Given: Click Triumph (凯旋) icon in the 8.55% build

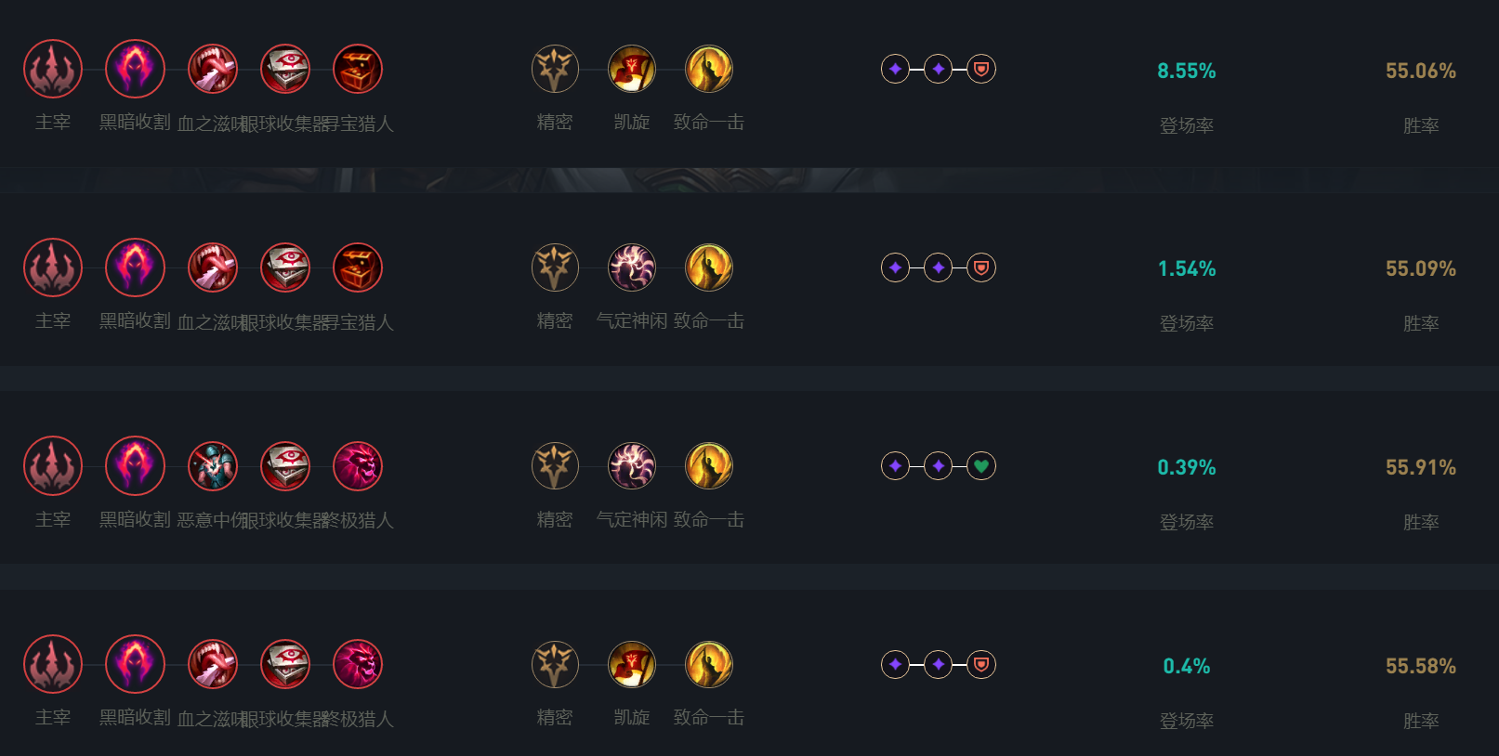Looking at the screenshot, I should click(x=632, y=69).
